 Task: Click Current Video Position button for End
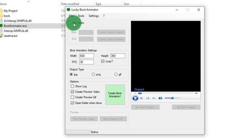[111, 39]
